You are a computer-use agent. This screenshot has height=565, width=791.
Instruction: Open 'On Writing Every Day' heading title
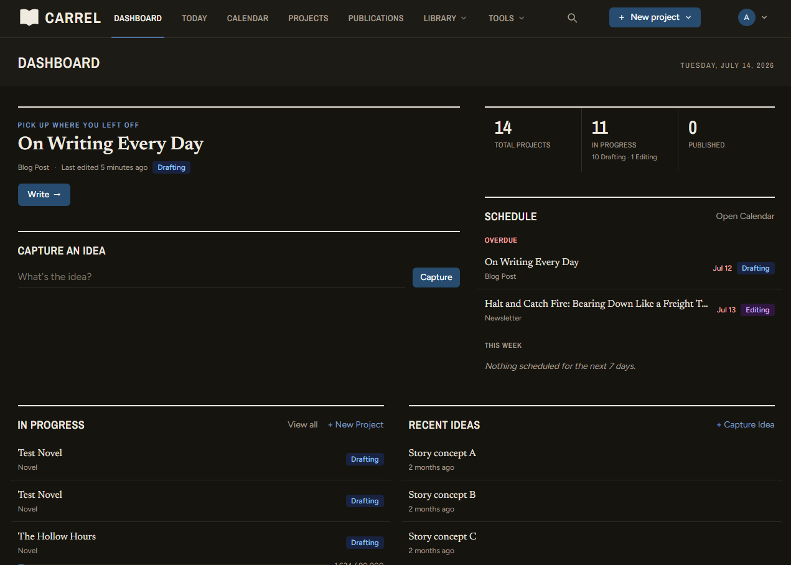point(111,144)
